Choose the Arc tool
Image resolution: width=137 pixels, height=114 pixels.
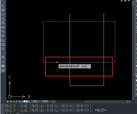coord(3,19)
